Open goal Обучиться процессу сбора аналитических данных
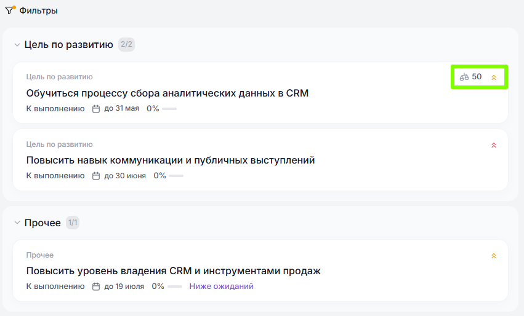Image resolution: width=524 pixels, height=316 pixels. 167,93
